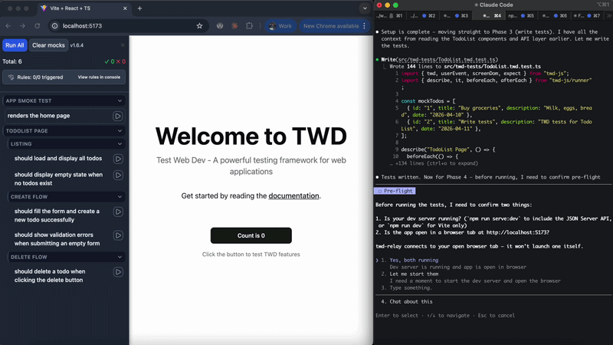Click the v1.6.4 version label
The image size is (613, 345).
click(77, 45)
